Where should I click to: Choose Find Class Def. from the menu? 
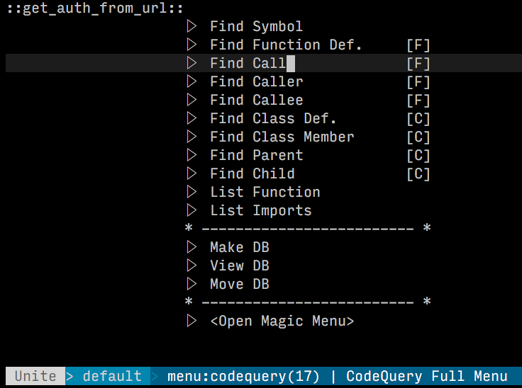coord(273,118)
